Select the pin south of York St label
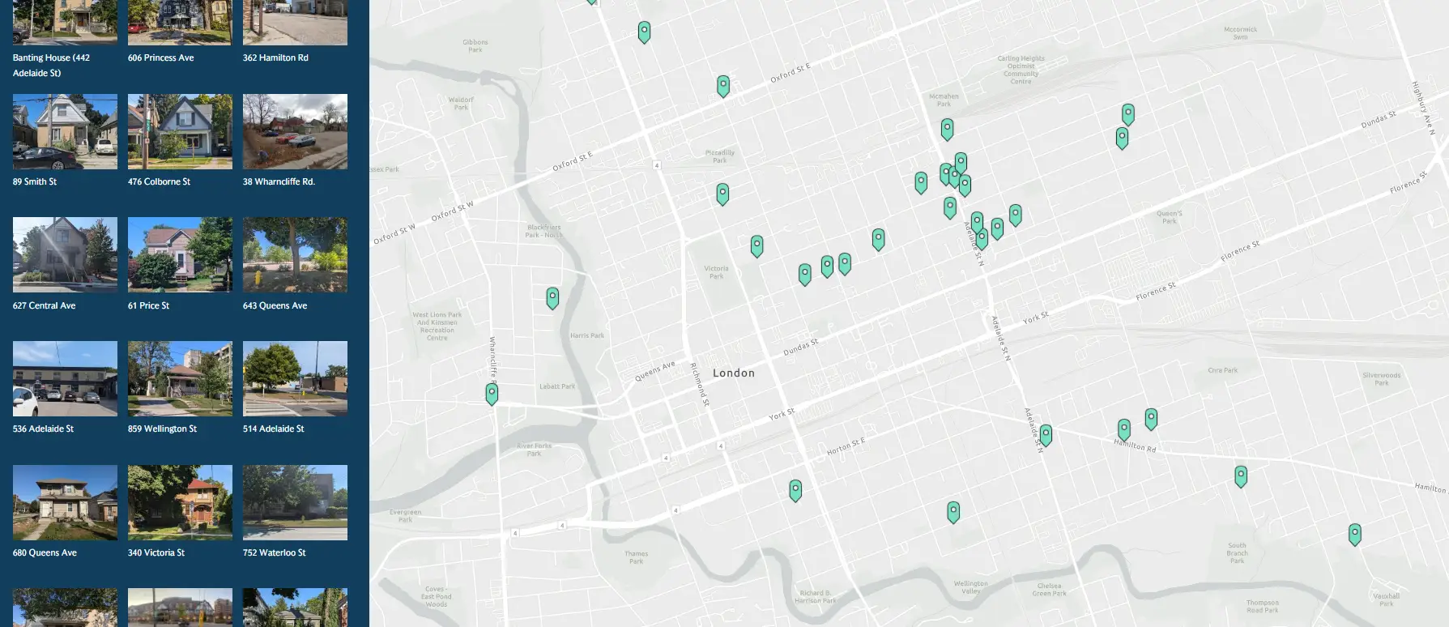The width and height of the screenshot is (1449, 627). [795, 490]
